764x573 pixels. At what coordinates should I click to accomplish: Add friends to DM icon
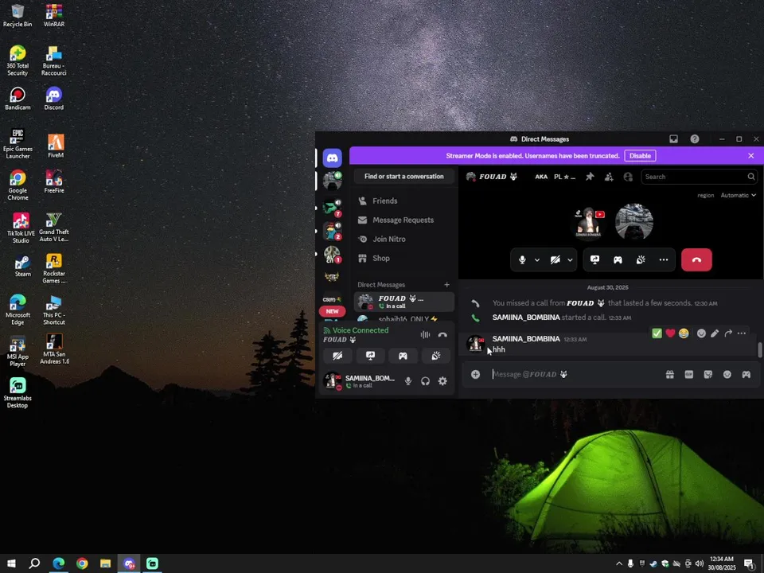point(609,177)
